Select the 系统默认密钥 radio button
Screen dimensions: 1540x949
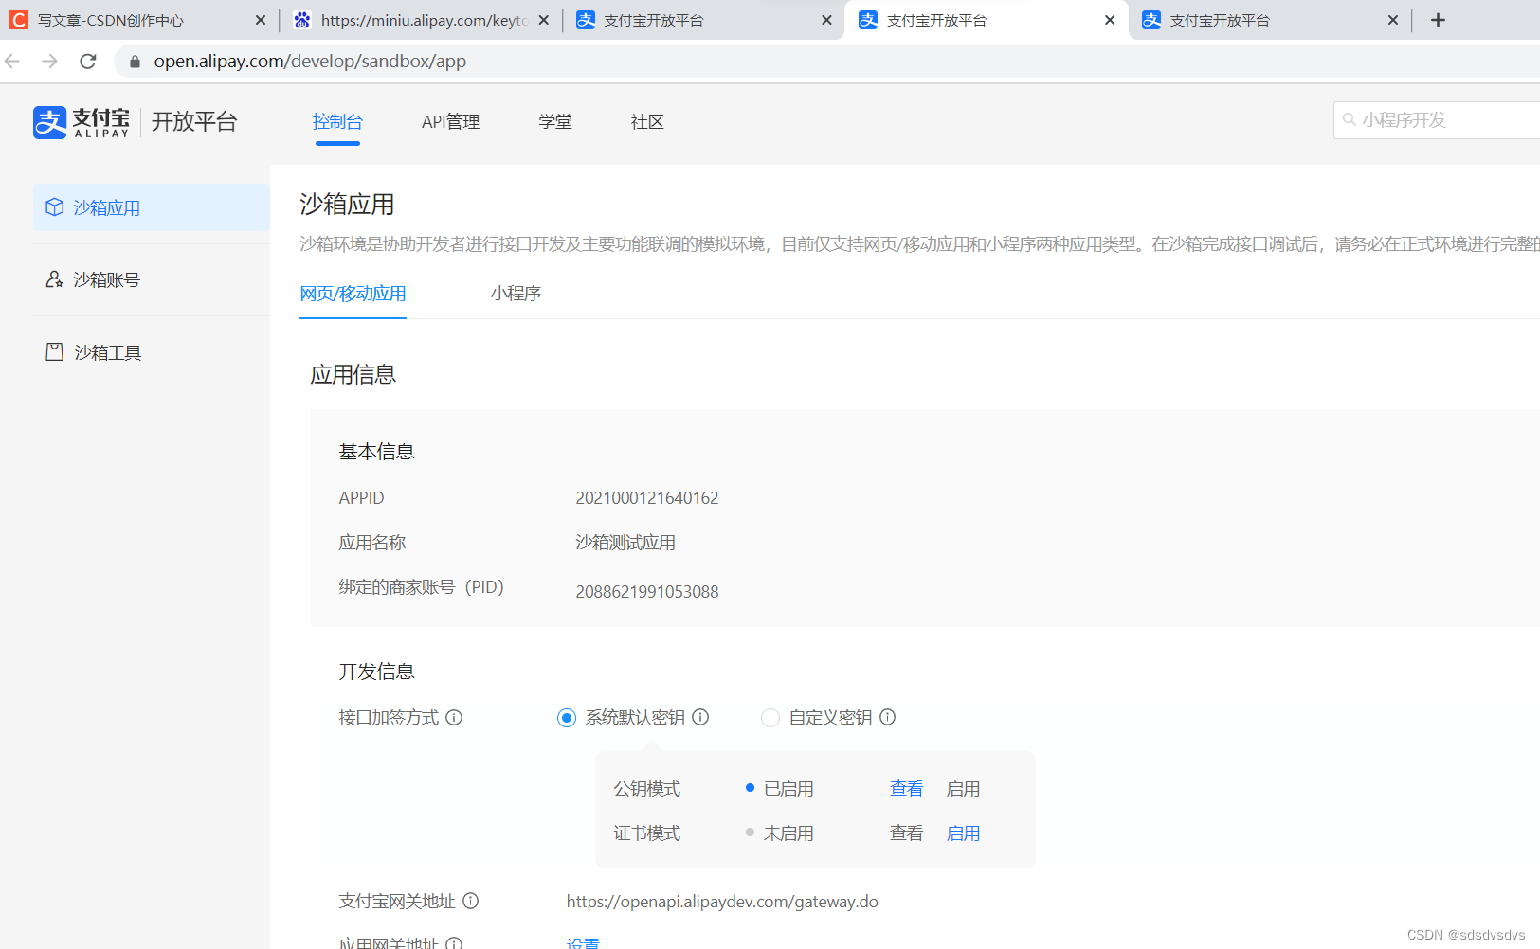coord(567,718)
